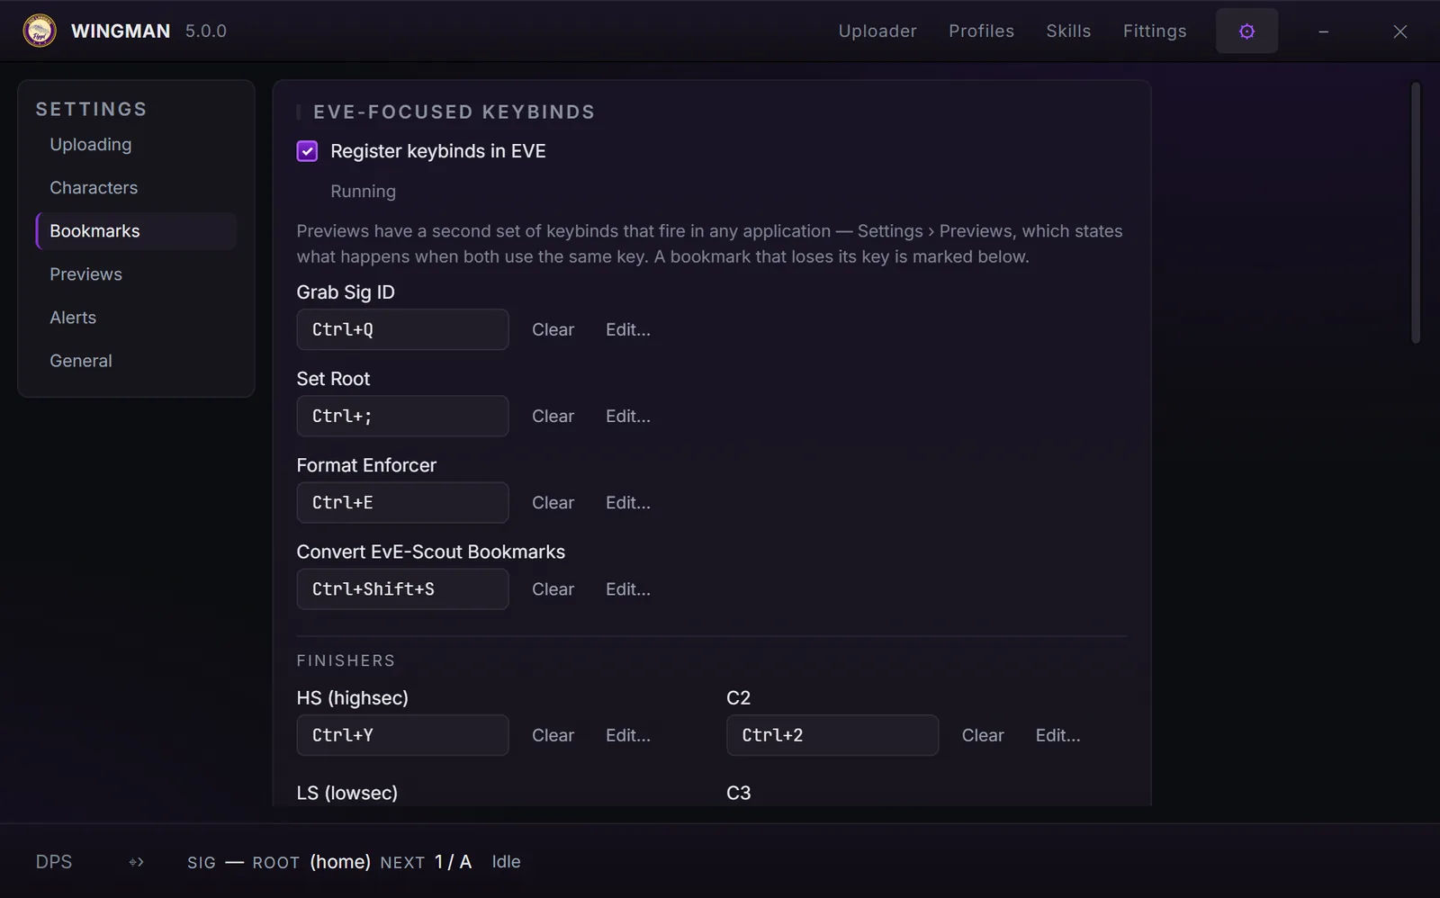The width and height of the screenshot is (1440, 898).
Task: Open the Uploader tab
Action: point(877,31)
